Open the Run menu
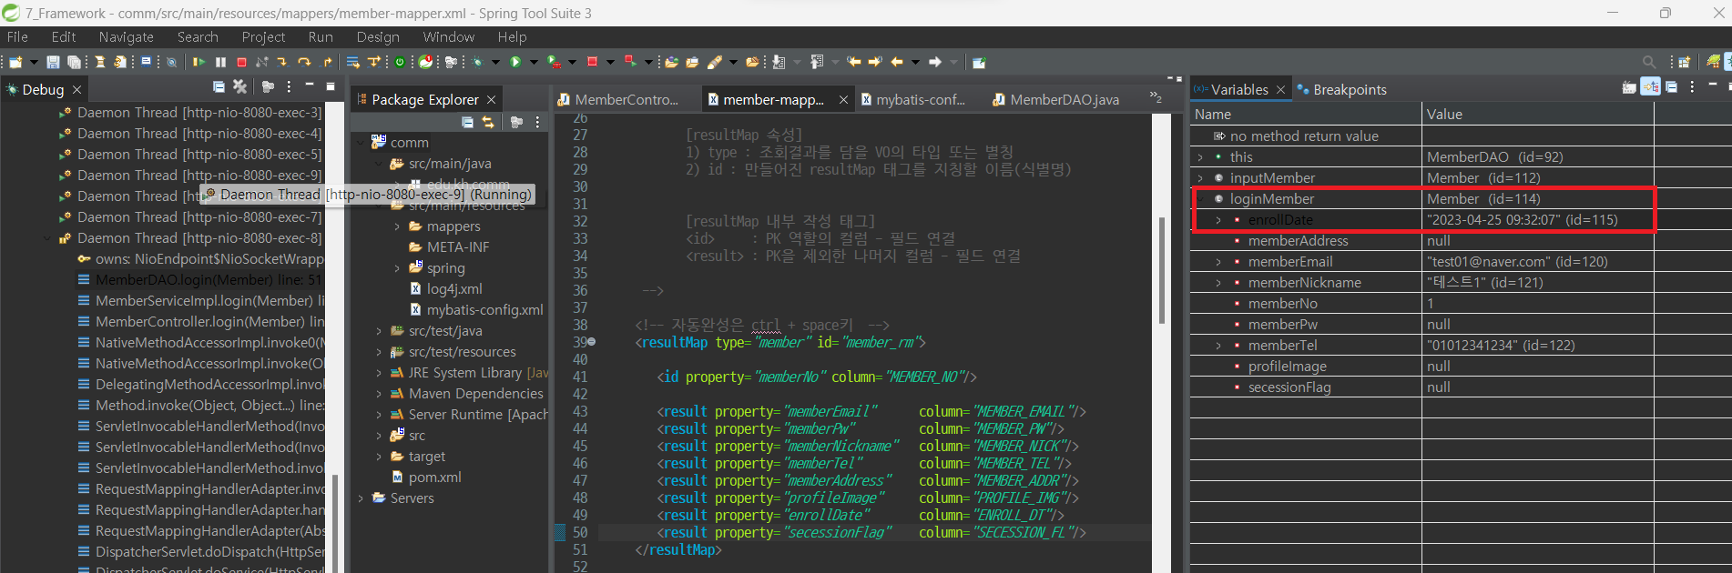The height and width of the screenshot is (573, 1732). 321,37
